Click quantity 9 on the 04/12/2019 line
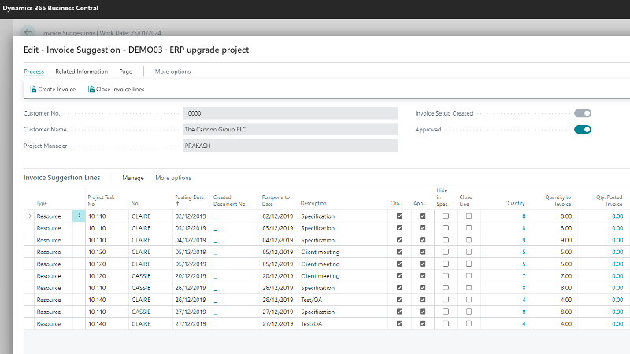Viewport: 630px width, 354px height. 524,240
